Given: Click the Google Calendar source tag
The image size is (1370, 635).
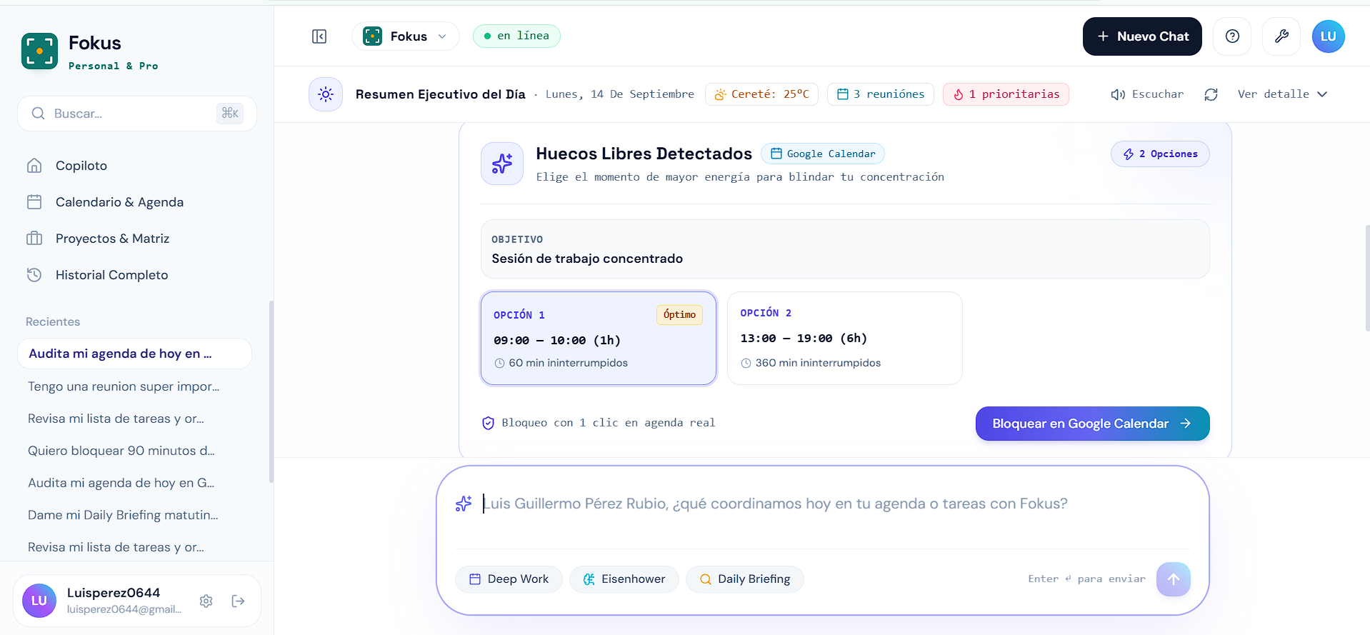Looking at the screenshot, I should click(x=823, y=154).
